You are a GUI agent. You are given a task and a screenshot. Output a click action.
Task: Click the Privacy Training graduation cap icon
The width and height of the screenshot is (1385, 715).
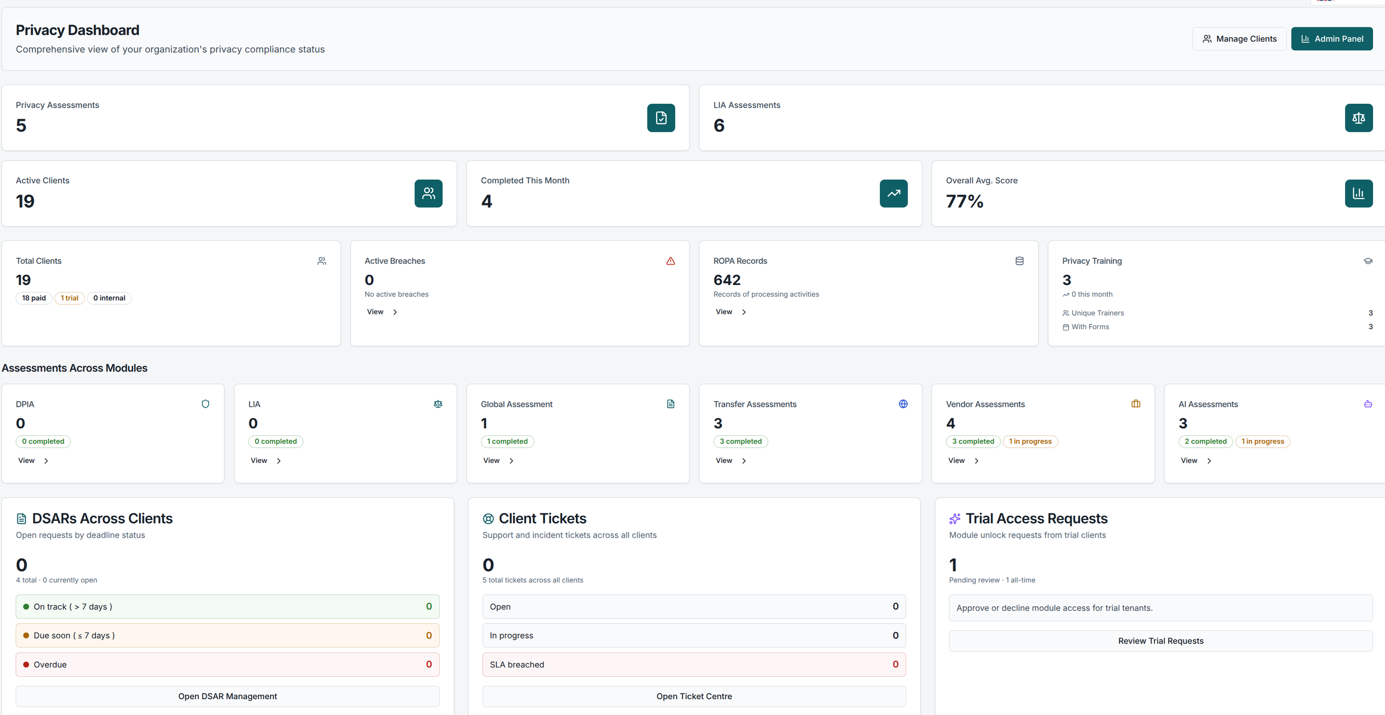1368,261
